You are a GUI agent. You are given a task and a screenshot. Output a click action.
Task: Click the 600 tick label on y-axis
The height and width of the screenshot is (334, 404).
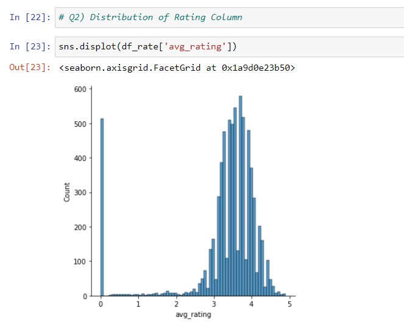(x=80, y=90)
